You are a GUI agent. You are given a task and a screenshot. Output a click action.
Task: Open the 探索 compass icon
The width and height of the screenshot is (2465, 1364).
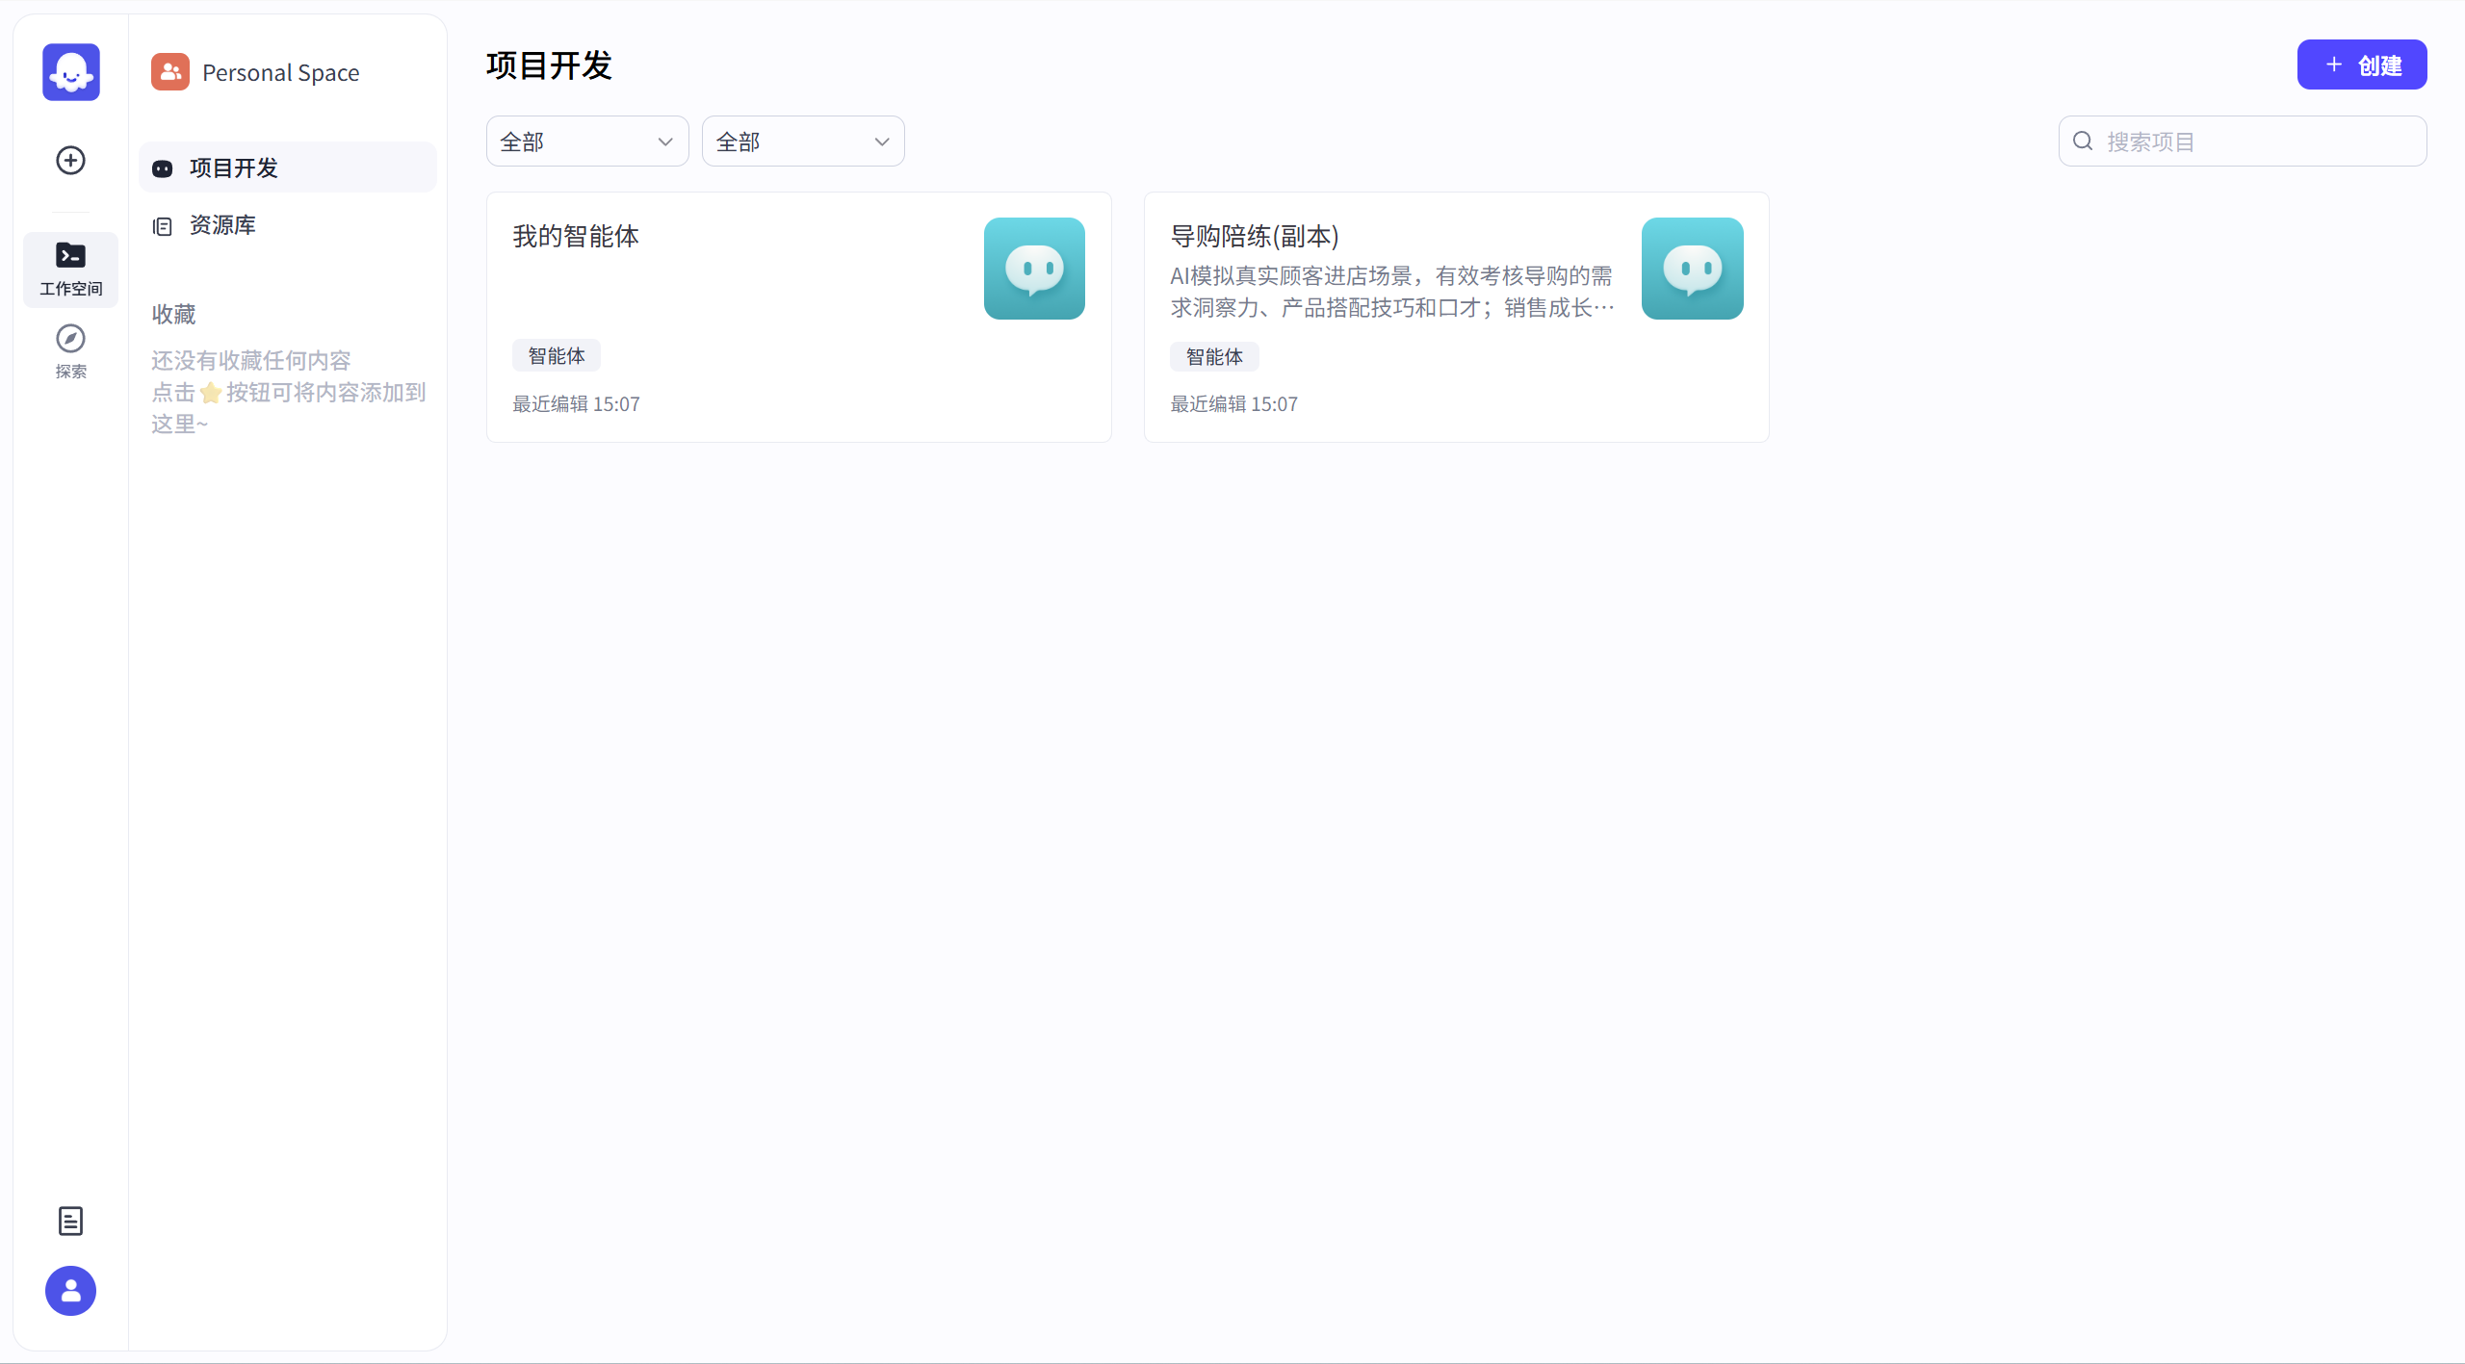pos(70,350)
